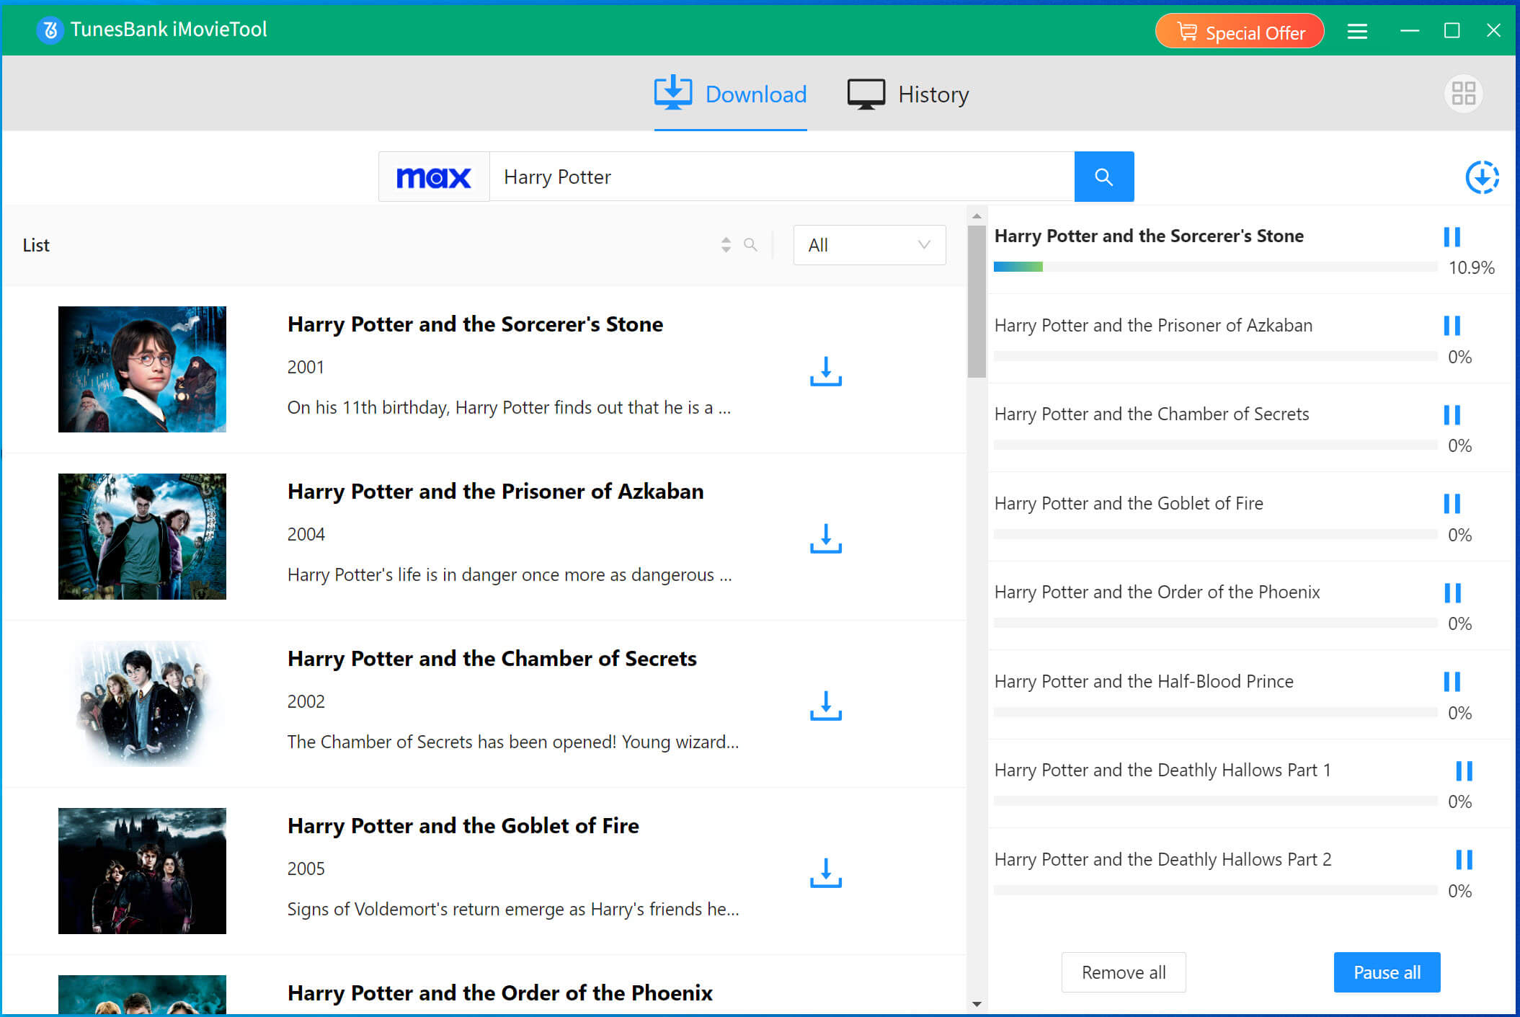Maximize the TunesBank window
Image resolution: width=1520 pixels, height=1017 pixels.
pos(1452,30)
